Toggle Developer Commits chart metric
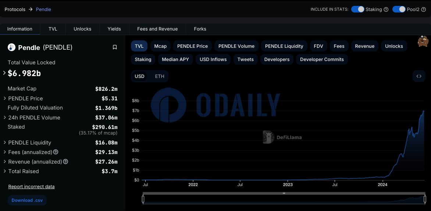 click(x=322, y=59)
